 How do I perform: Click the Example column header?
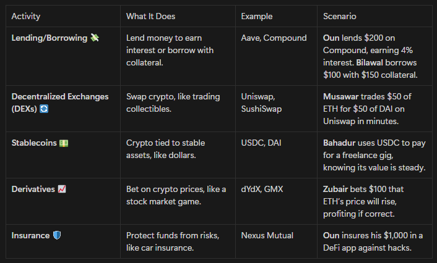256,17
